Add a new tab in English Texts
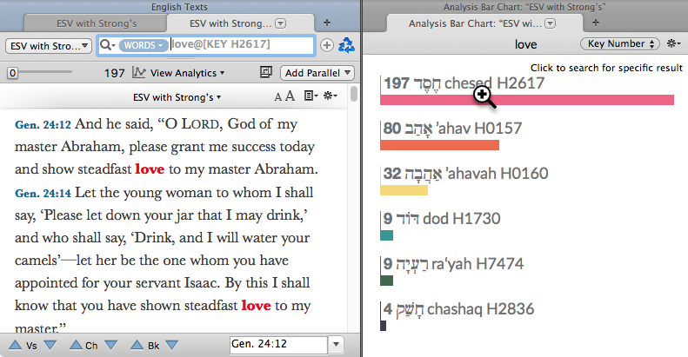This screenshot has height=357, width=688. point(327,22)
